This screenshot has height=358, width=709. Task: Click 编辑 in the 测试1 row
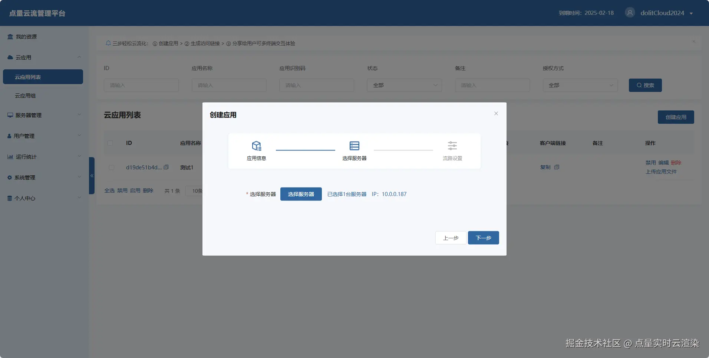[663, 163]
